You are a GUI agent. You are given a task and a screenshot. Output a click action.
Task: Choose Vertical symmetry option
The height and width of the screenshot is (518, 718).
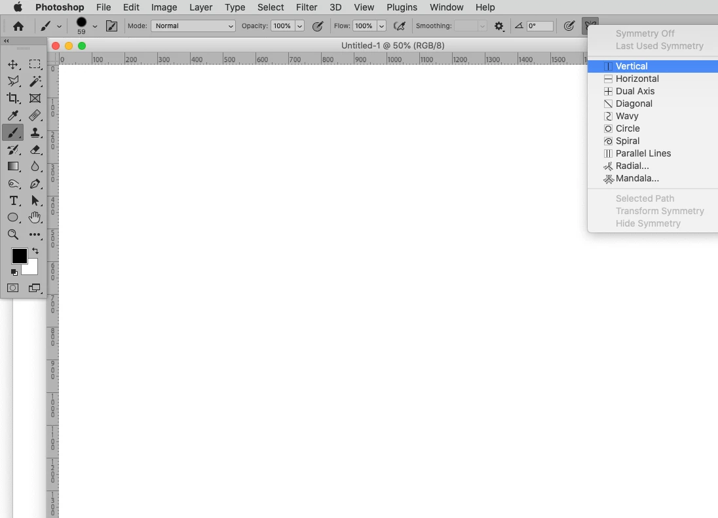pos(652,66)
